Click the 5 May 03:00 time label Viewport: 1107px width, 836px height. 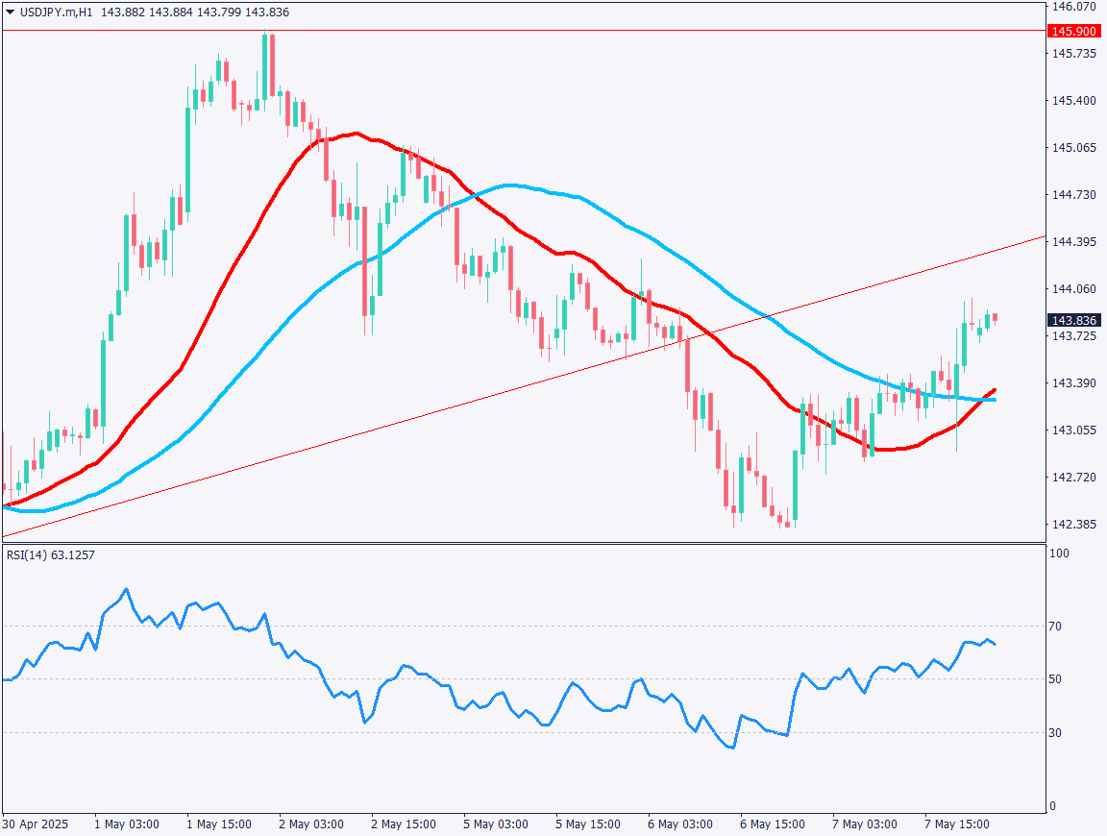[496, 824]
